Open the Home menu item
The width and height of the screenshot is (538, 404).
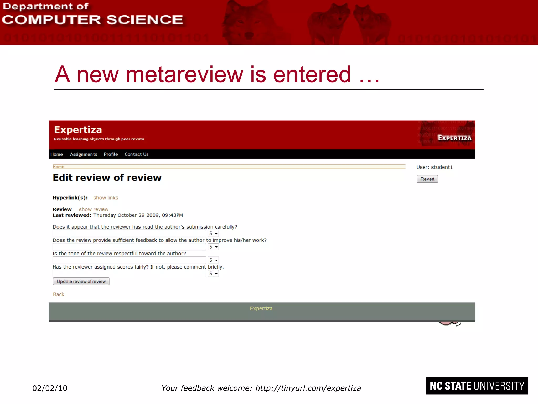56,154
